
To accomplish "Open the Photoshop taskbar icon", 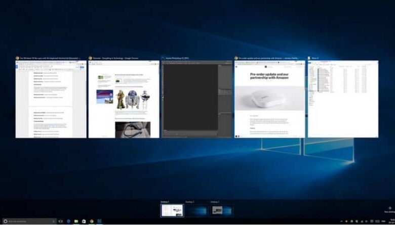I will click(x=99, y=221).
